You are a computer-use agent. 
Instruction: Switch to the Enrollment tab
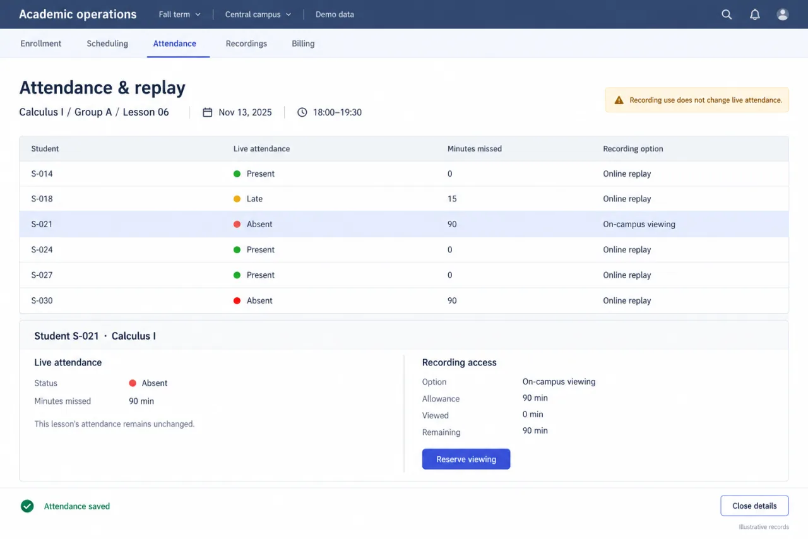click(41, 44)
